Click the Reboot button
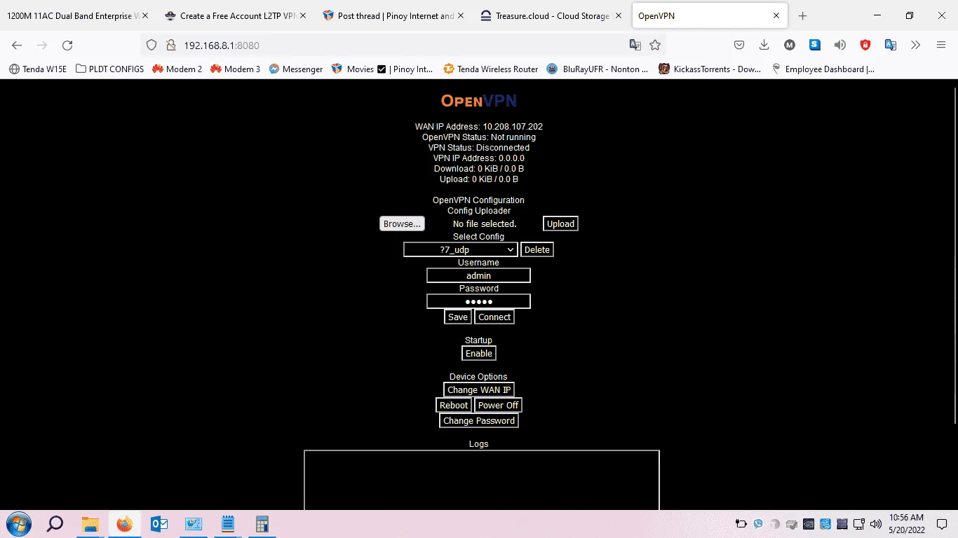Screen dimensions: 958x538 pyautogui.click(x=454, y=405)
